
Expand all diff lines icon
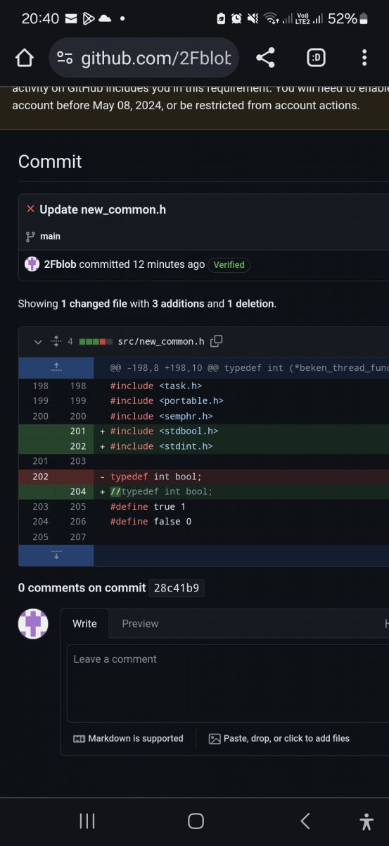tap(56, 341)
